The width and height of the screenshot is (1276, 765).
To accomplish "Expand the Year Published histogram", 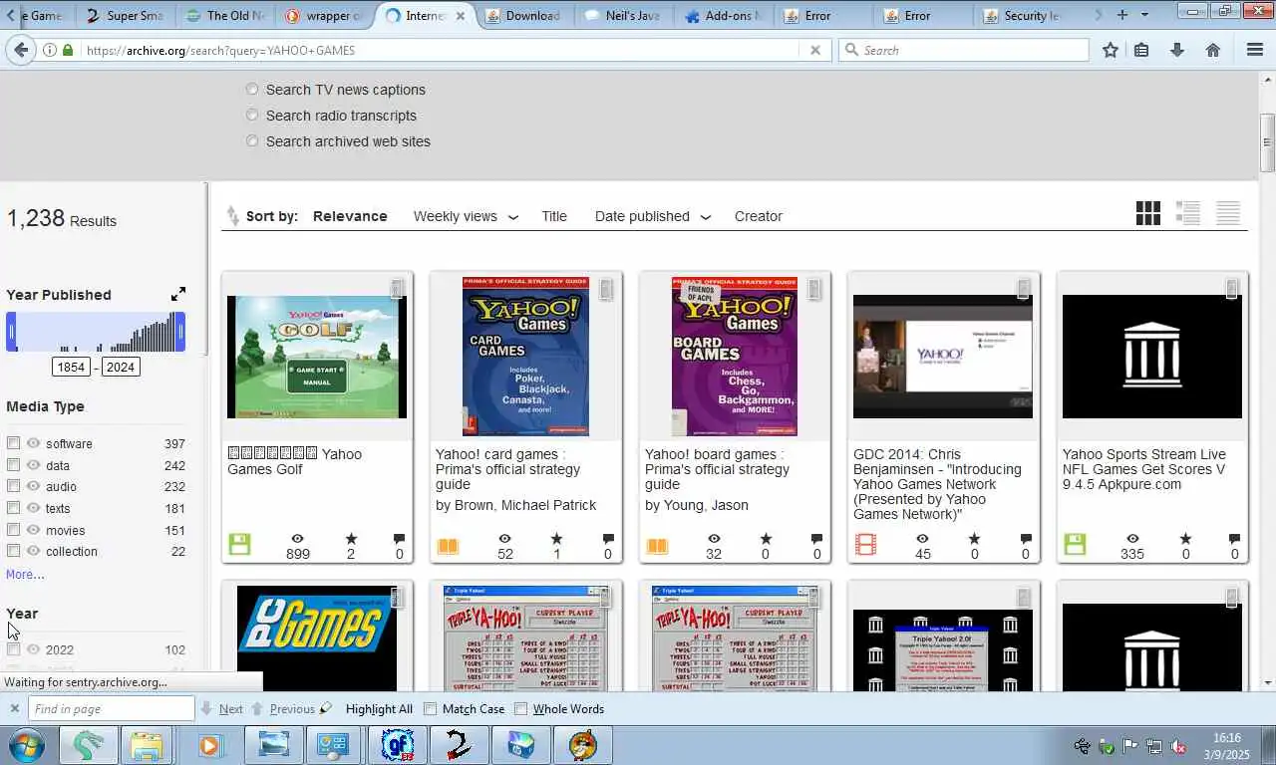I will [x=177, y=294].
